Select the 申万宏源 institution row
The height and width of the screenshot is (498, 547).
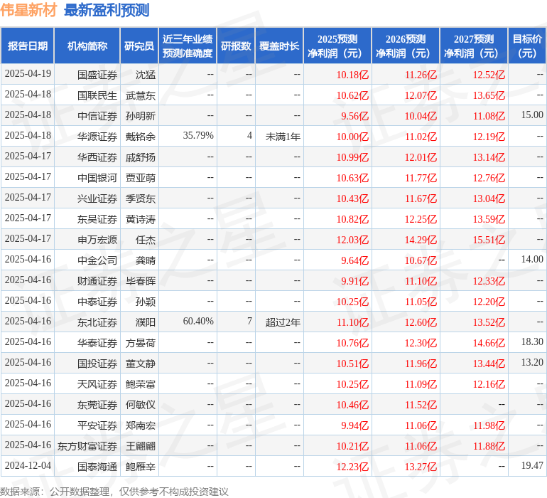(x=97, y=239)
